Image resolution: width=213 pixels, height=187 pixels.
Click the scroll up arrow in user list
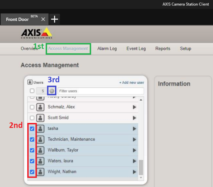pos(141,100)
